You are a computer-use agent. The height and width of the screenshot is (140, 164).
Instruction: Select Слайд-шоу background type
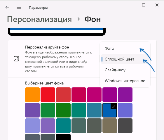(125, 70)
